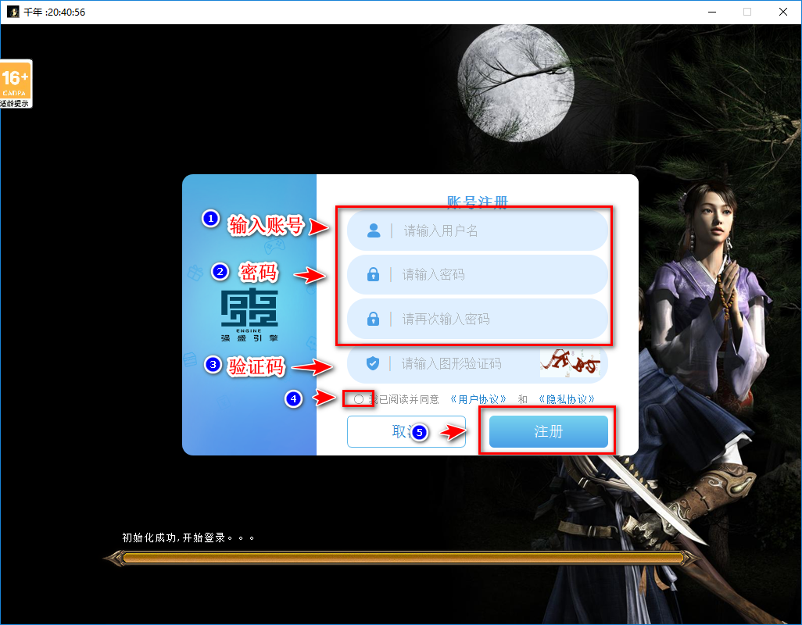The width and height of the screenshot is (802, 625).
Task: Open the 《隐私协议》 privacy agreement link
Action: click(567, 399)
